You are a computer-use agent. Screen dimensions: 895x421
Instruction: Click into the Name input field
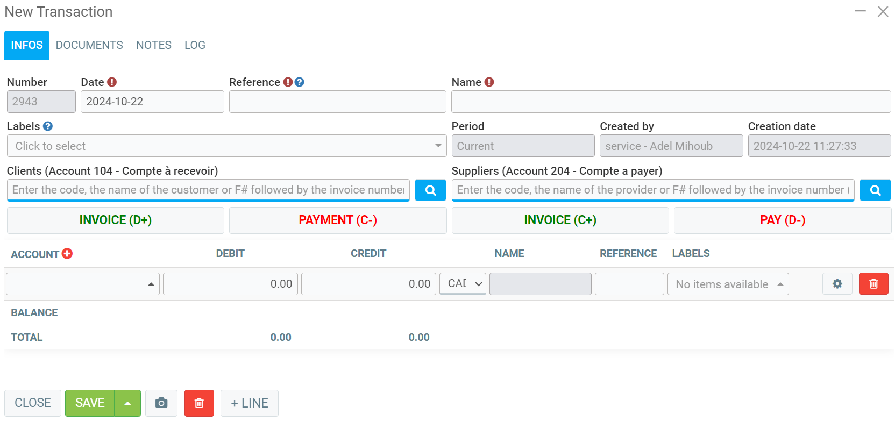(x=671, y=102)
